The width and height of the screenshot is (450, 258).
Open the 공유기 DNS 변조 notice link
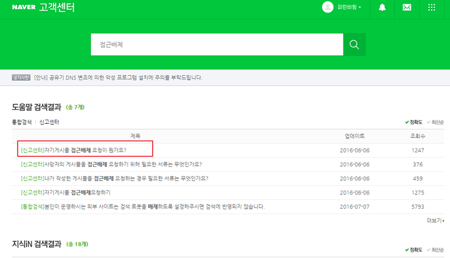[x=118, y=78]
